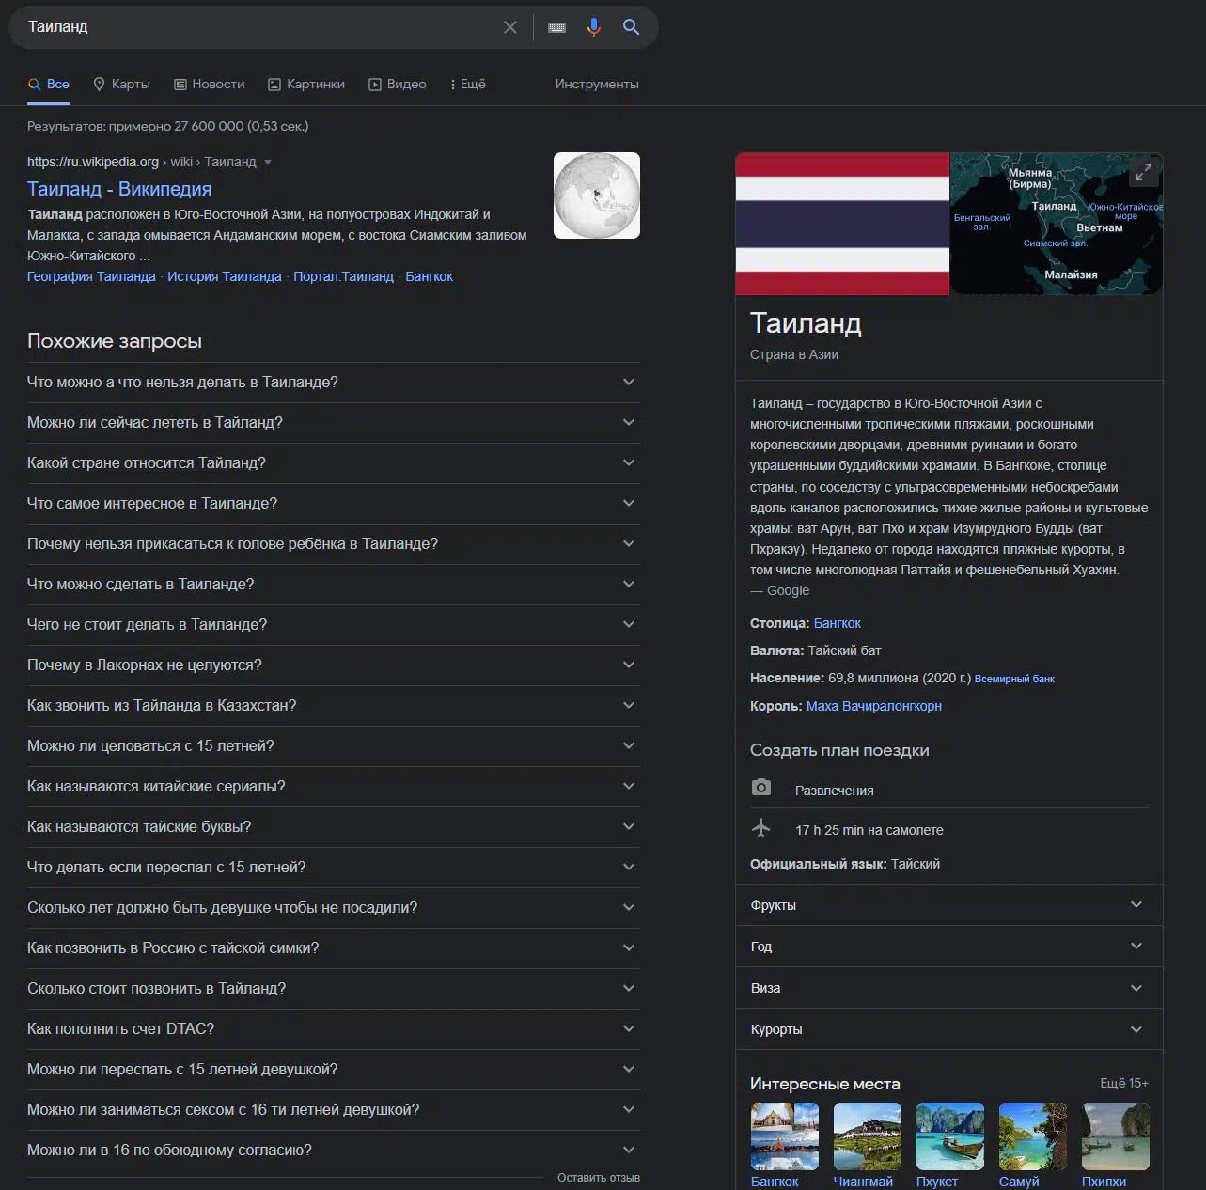Expand 'Что самое интересное в Таиланде?'
1206x1190 pixels.
pyautogui.click(x=334, y=504)
